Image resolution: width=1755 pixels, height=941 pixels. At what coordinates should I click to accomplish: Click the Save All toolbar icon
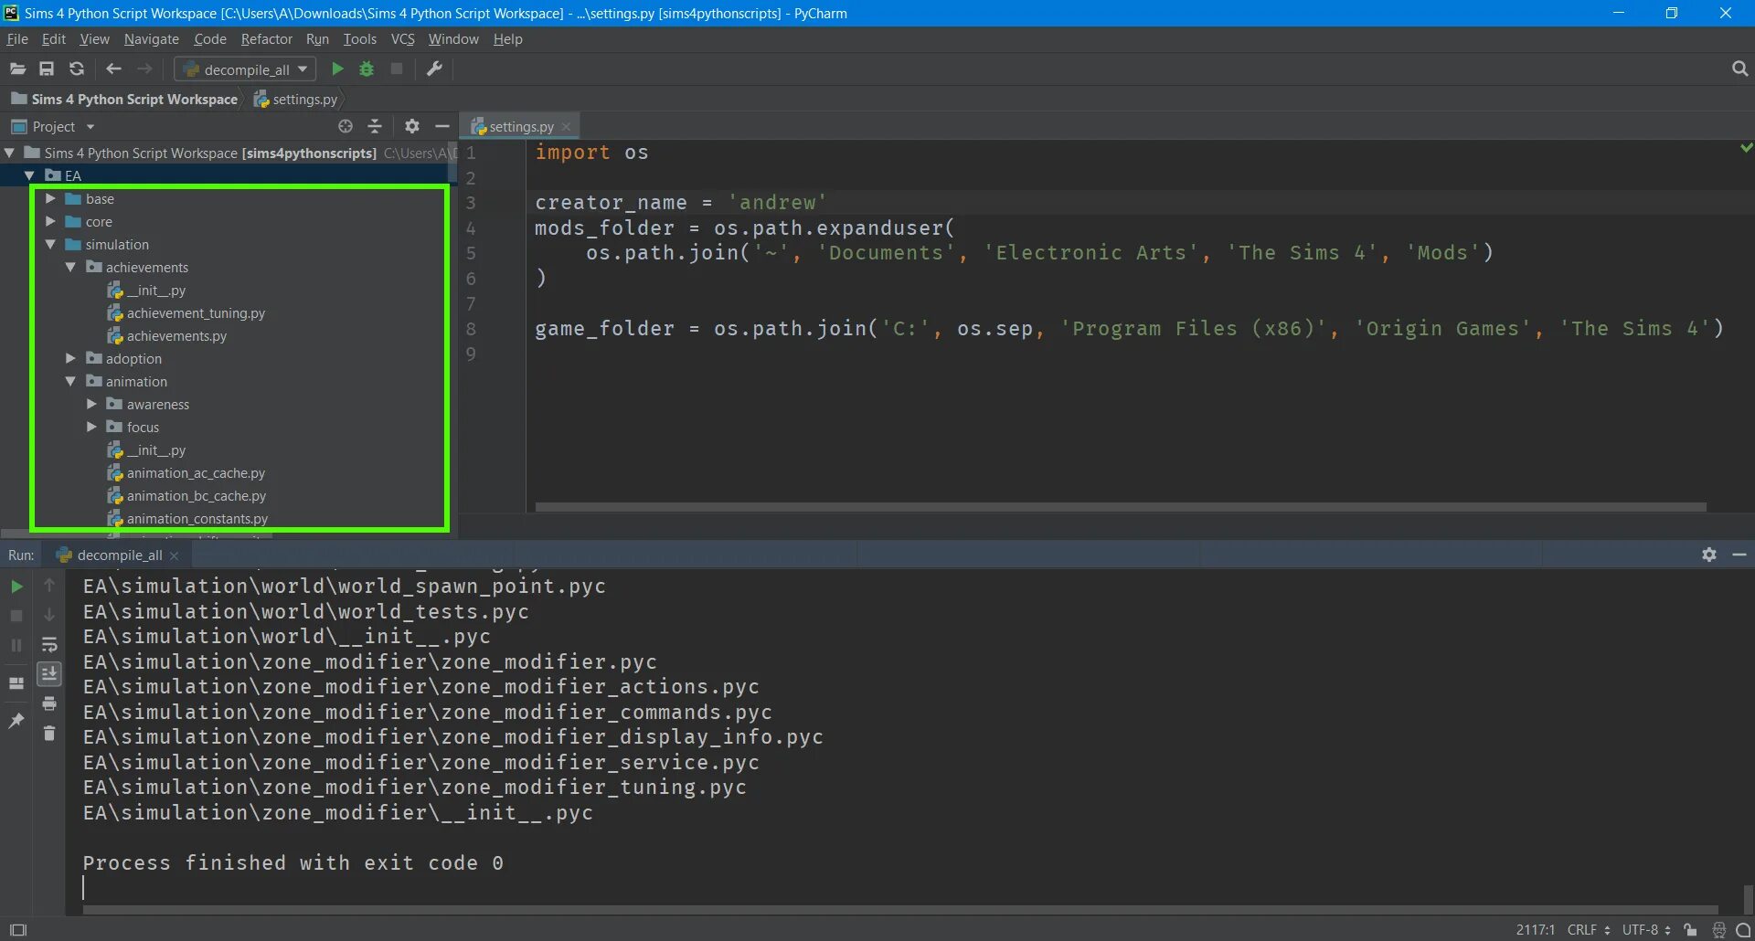click(x=47, y=69)
